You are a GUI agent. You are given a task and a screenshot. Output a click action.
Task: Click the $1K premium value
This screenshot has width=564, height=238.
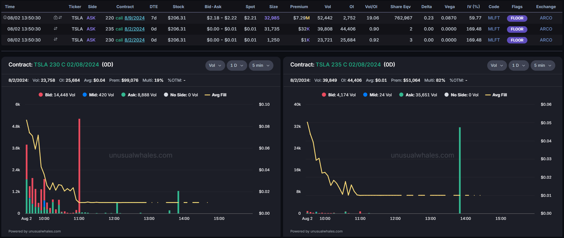point(305,40)
